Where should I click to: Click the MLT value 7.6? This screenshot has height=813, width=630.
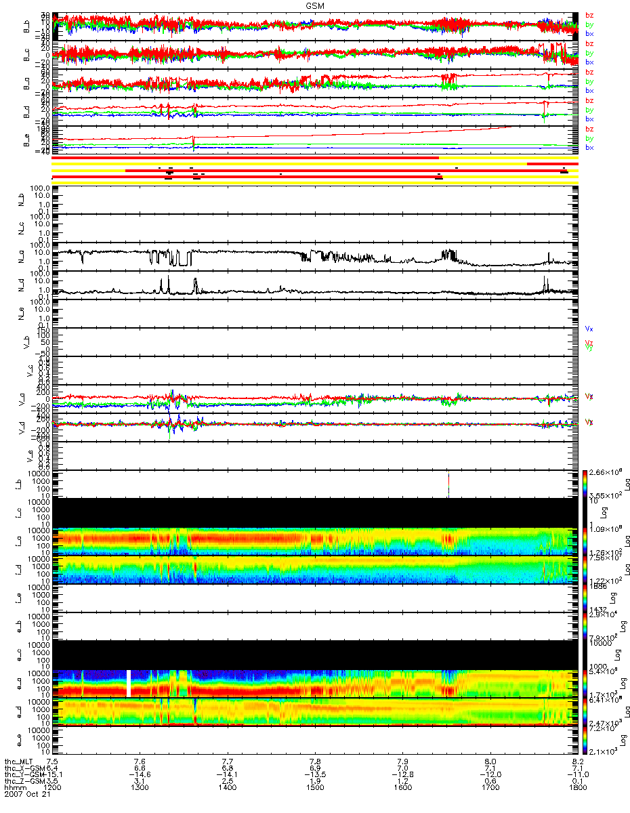(x=140, y=761)
